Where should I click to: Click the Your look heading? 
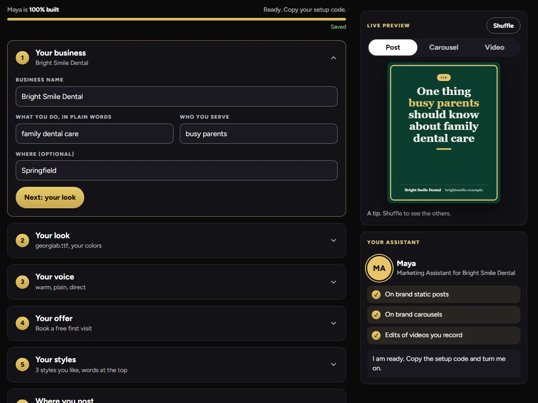[x=52, y=236]
